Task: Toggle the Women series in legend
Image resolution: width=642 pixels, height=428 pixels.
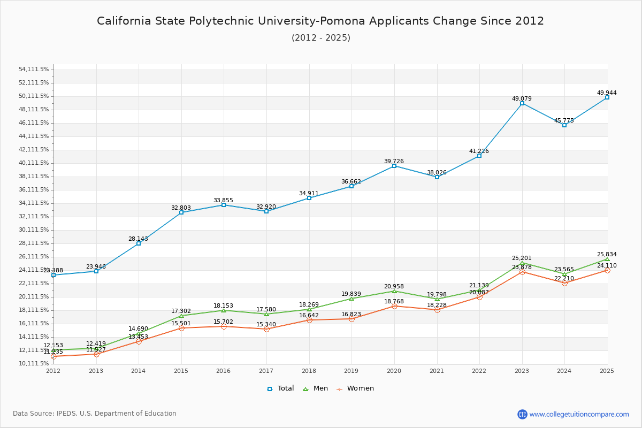Action: (355, 388)
